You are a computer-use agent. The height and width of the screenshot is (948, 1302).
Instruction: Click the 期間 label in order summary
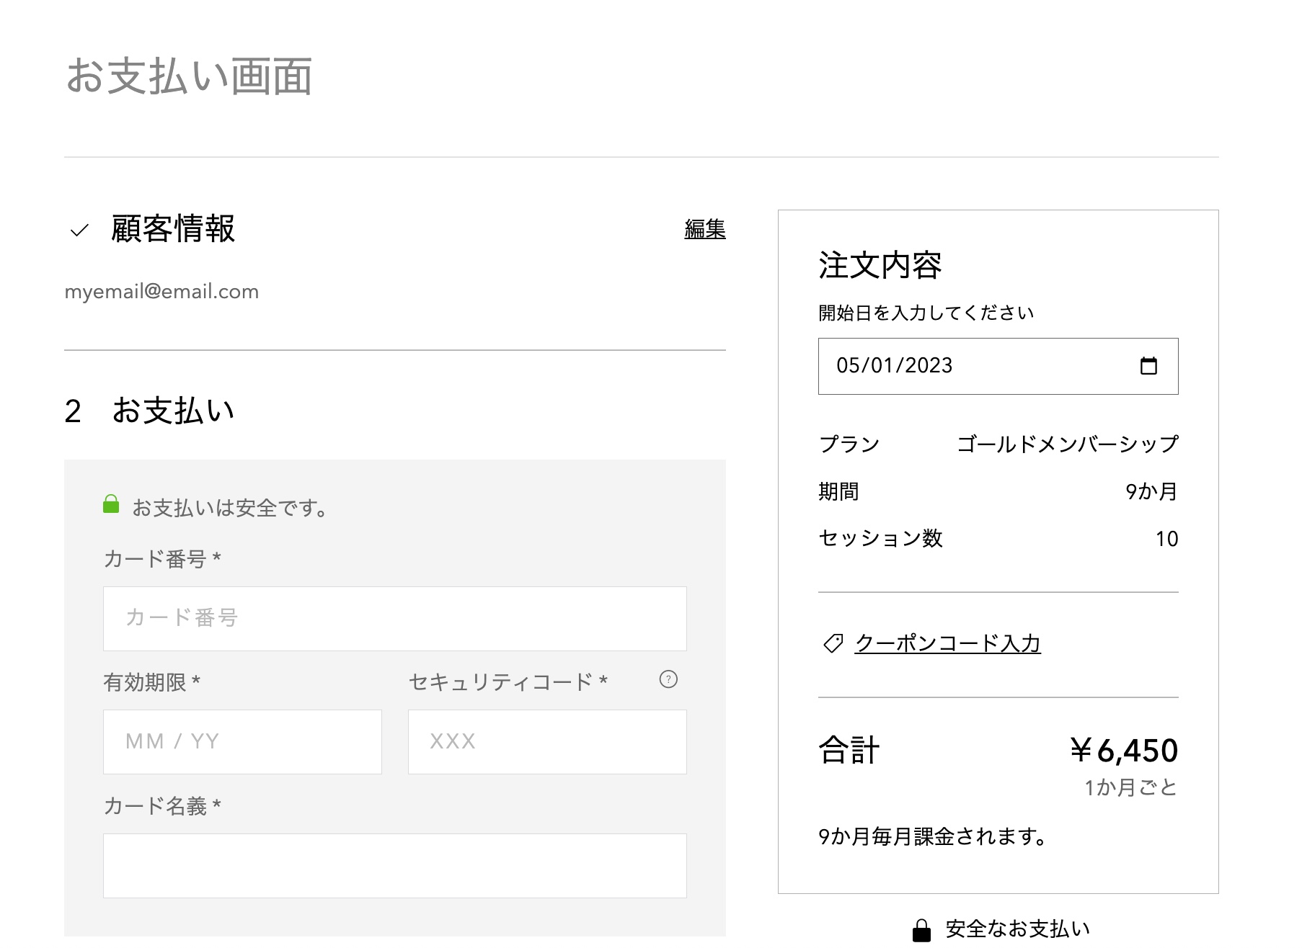838,492
